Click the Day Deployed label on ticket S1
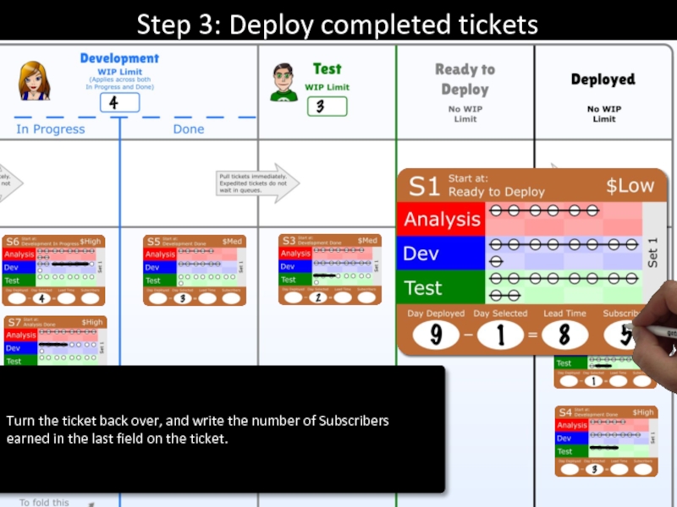 (436, 313)
